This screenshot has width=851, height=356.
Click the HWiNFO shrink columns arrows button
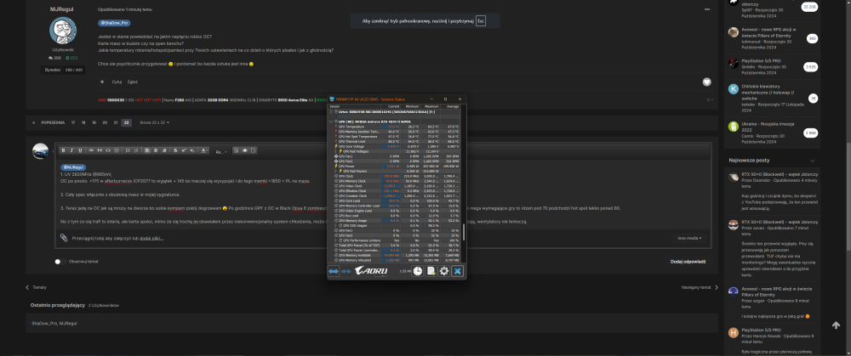(x=346, y=271)
